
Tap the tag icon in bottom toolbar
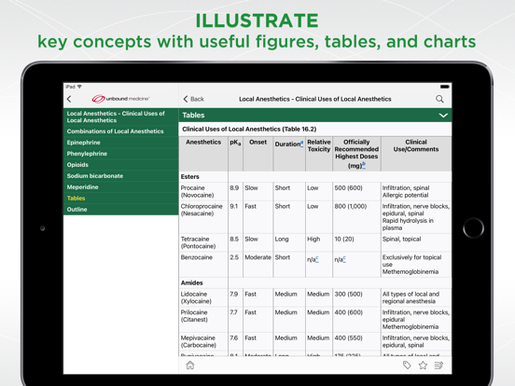407,365
